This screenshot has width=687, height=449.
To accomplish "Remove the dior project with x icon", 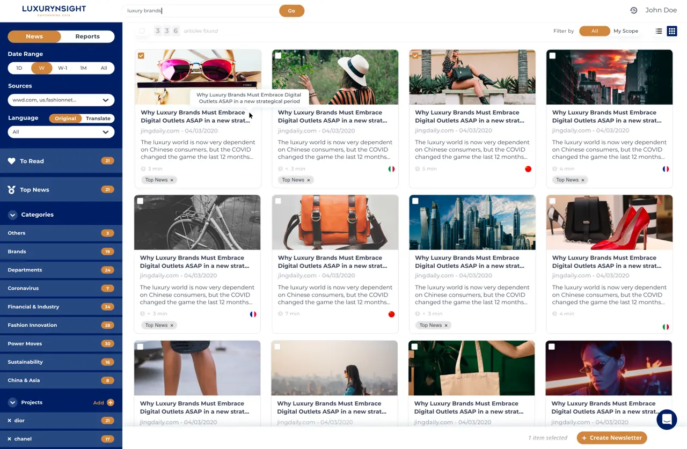I will (10, 421).
